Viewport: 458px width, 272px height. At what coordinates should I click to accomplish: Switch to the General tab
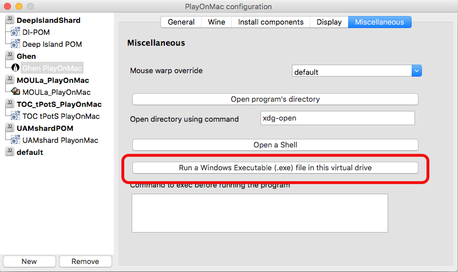(181, 22)
